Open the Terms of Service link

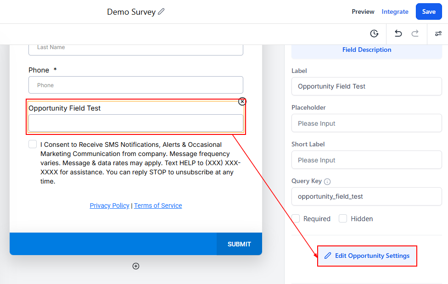tap(158, 206)
